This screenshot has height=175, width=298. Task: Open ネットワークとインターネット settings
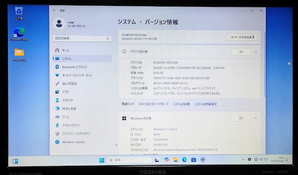(x=82, y=75)
